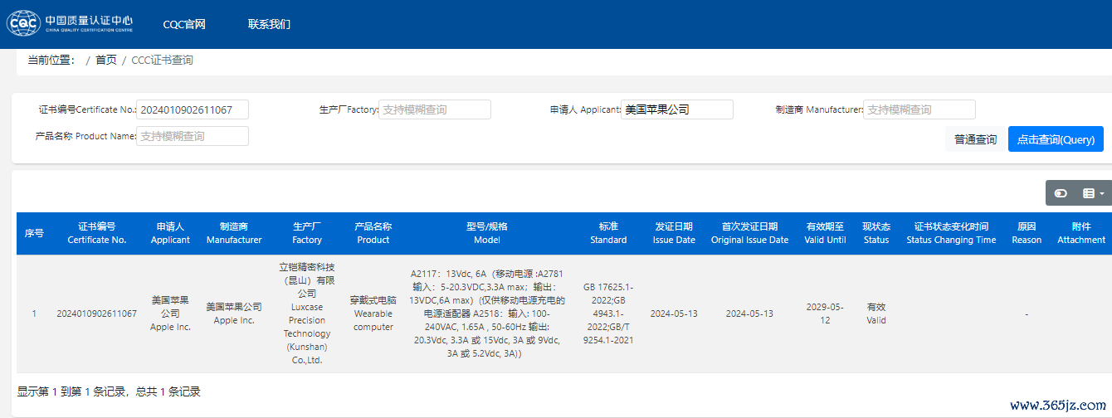Focus the Certificate No. input field
The height and width of the screenshot is (418, 1112).
point(193,109)
